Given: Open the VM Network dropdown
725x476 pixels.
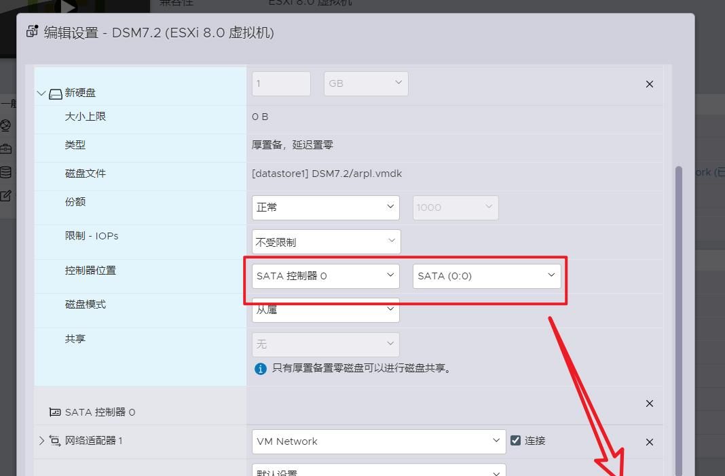Looking at the screenshot, I should point(378,441).
